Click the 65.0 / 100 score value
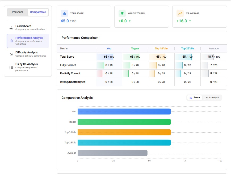The width and height of the screenshot is (231, 175). coord(68,21)
